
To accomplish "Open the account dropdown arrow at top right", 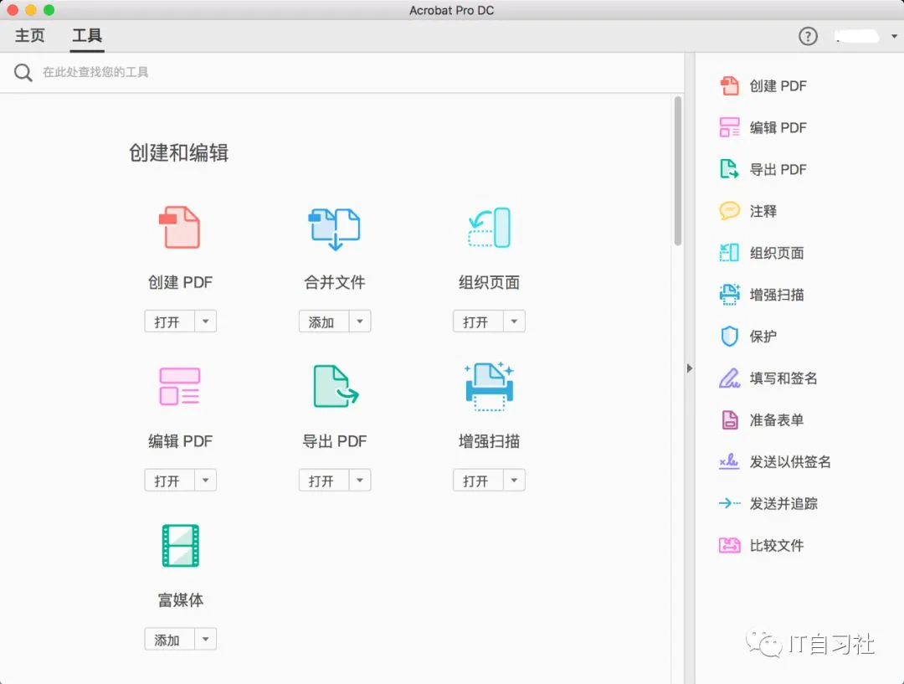I will [x=894, y=36].
